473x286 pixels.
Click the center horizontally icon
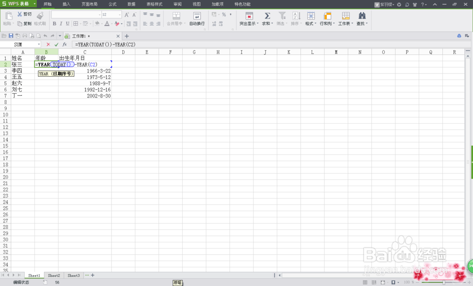(152, 24)
